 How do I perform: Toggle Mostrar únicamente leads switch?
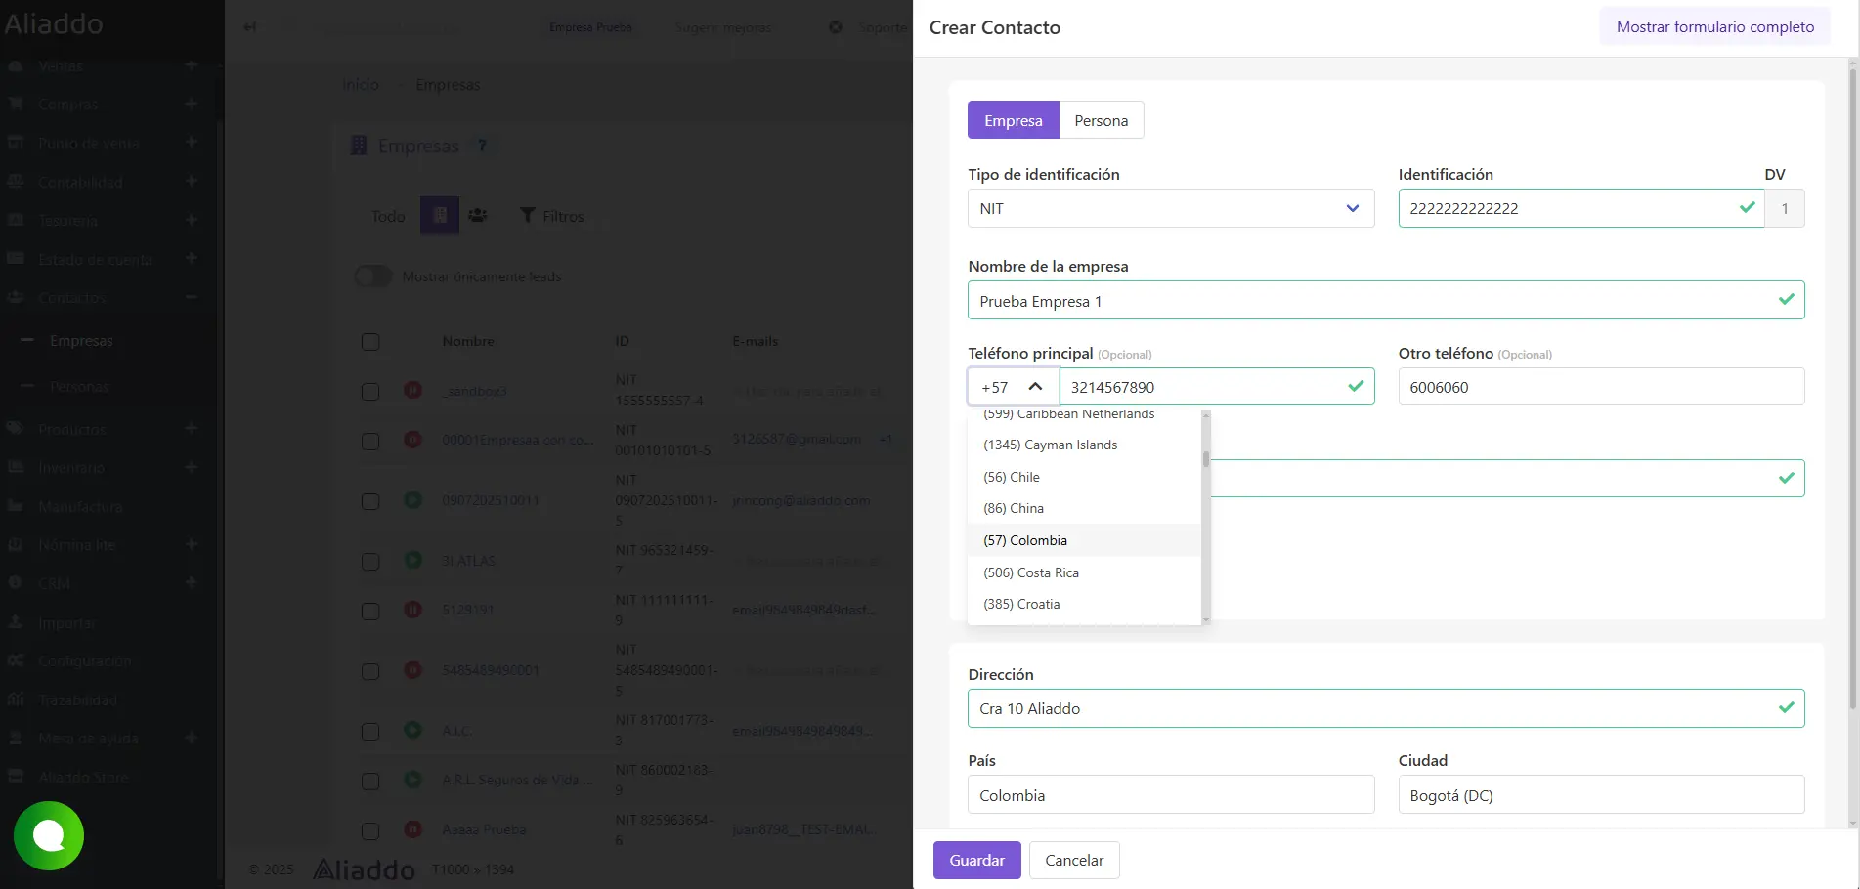372,276
